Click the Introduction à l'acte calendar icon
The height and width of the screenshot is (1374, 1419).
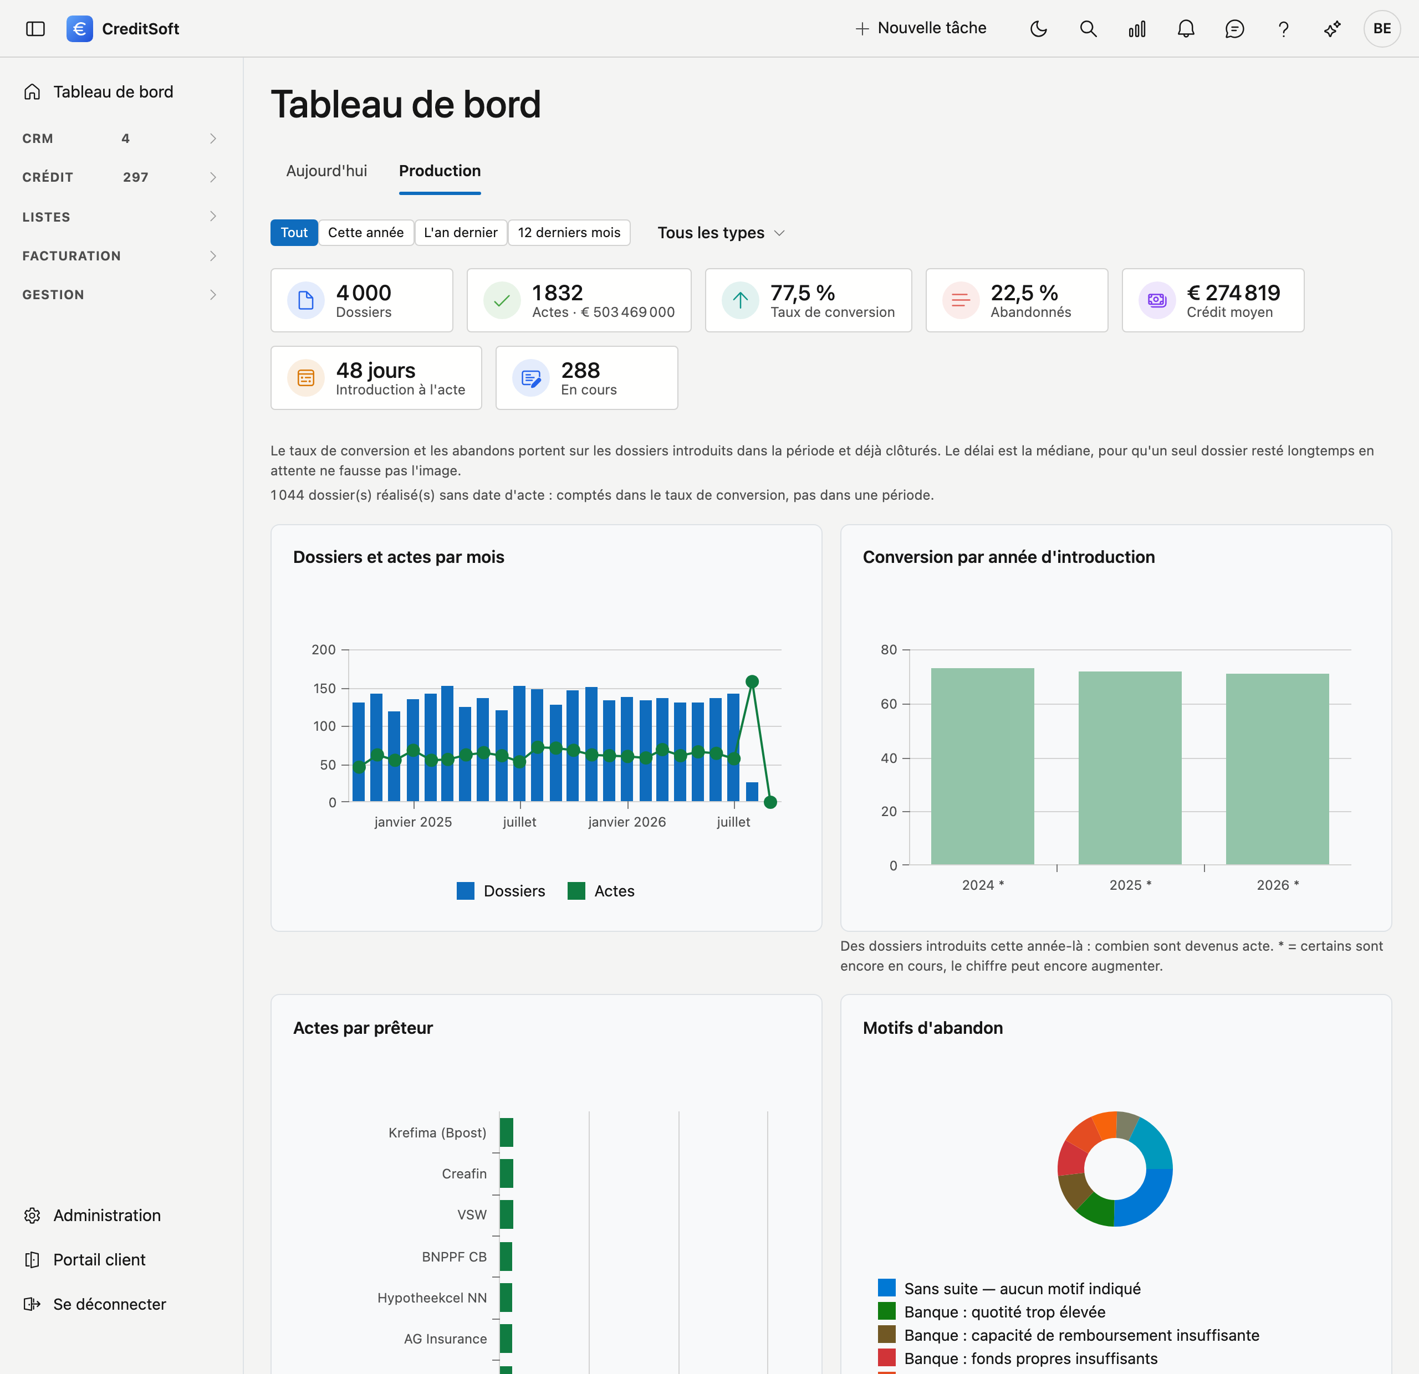[x=305, y=378]
